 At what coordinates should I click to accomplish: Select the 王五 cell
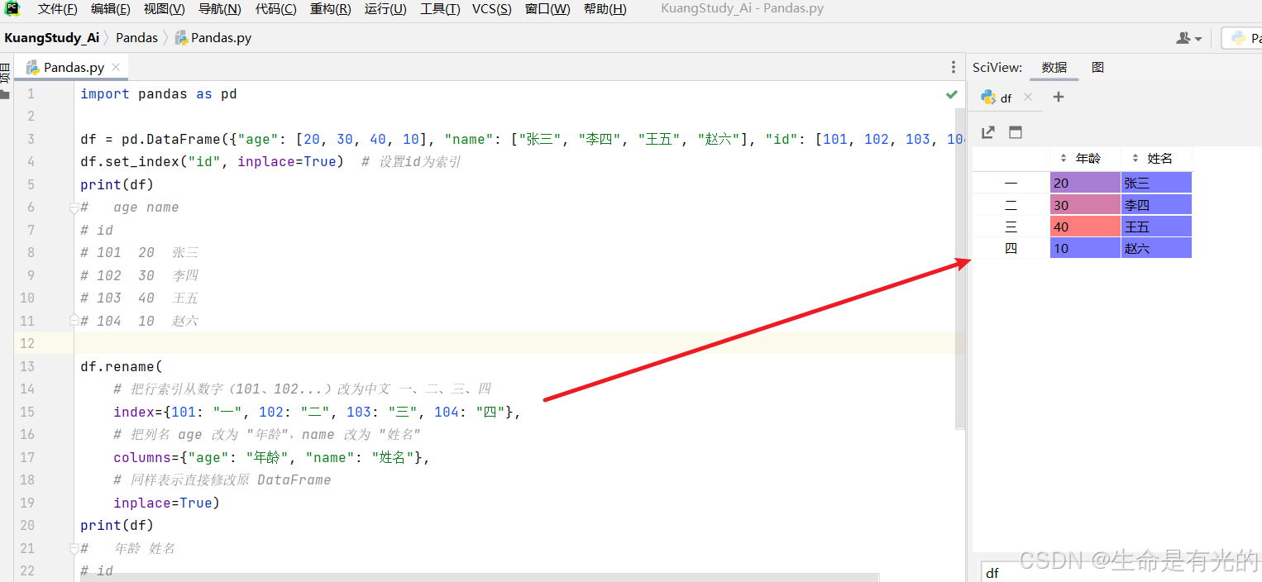pyautogui.click(x=1156, y=226)
